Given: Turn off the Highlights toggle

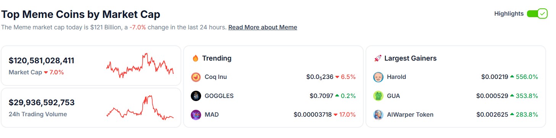Looking at the screenshot, I should click(537, 14).
